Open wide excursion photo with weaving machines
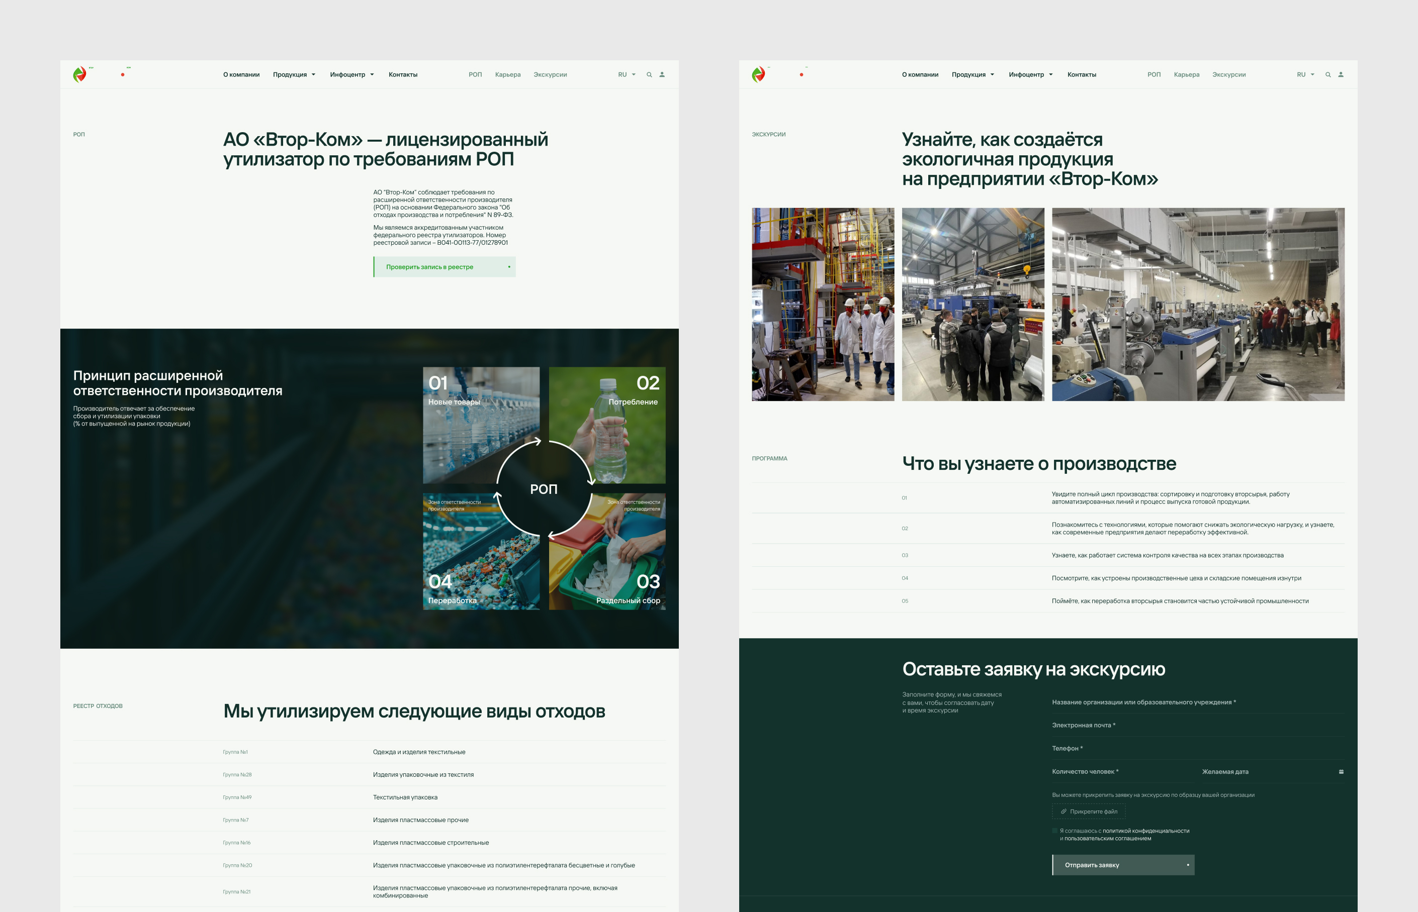Image resolution: width=1418 pixels, height=912 pixels. 1198,305
